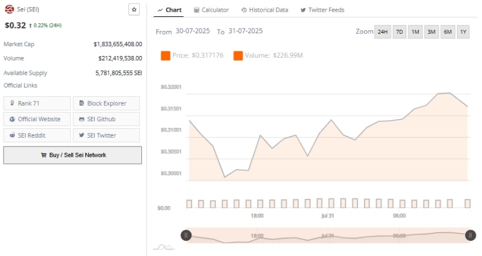Image resolution: width=482 pixels, height=256 pixels.
Task: Toggle the Volume series orange legend swatch
Action: pos(238,55)
